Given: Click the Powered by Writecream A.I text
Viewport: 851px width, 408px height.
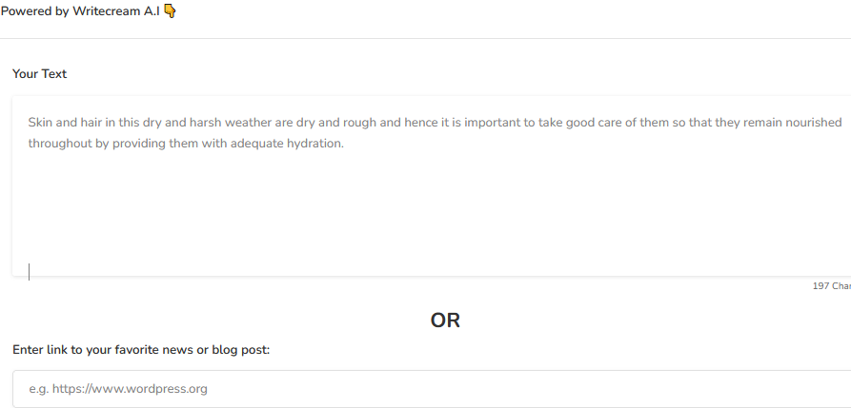Looking at the screenshot, I should (80, 10).
